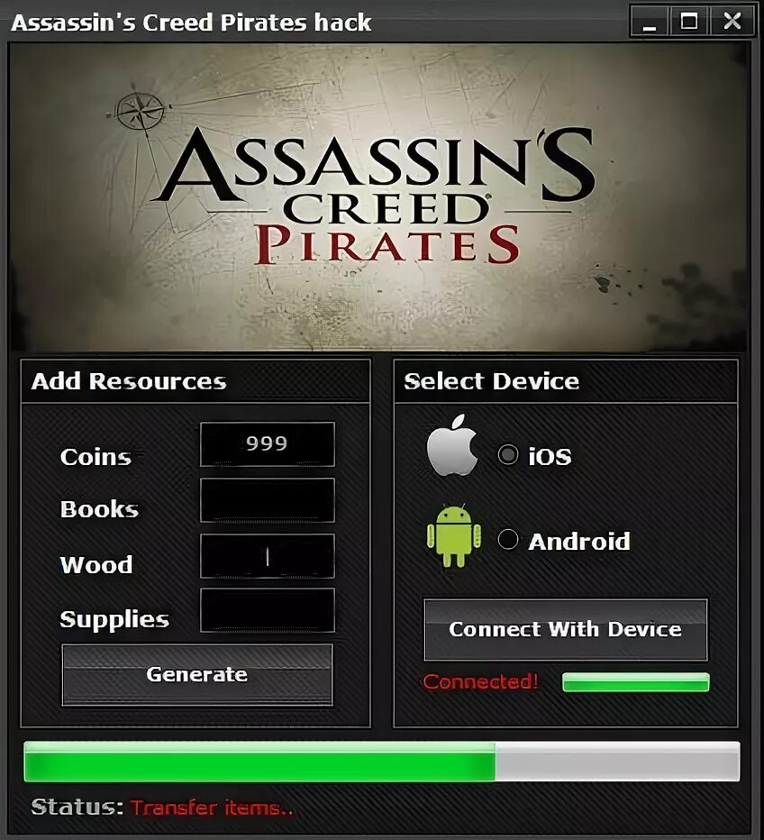The height and width of the screenshot is (840, 764).
Task: Click the Assassin's Creed Pirates banner image
Action: (378, 197)
